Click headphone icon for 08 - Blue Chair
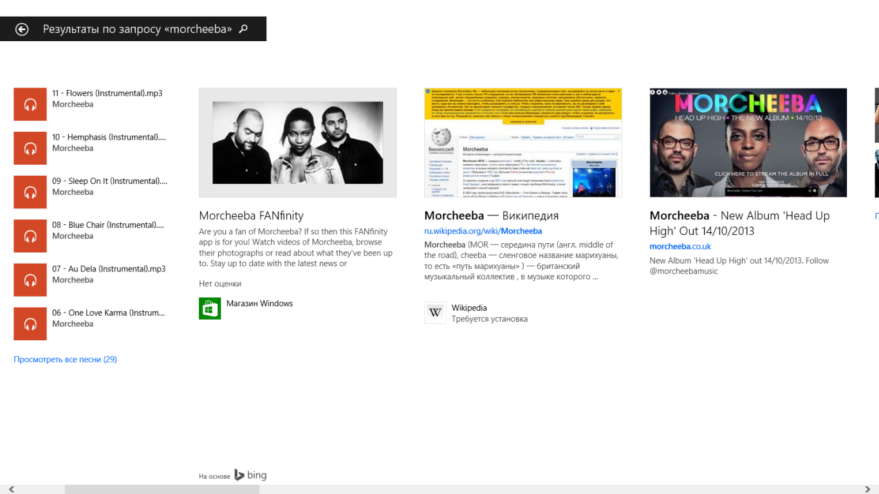The width and height of the screenshot is (879, 494). 30,235
